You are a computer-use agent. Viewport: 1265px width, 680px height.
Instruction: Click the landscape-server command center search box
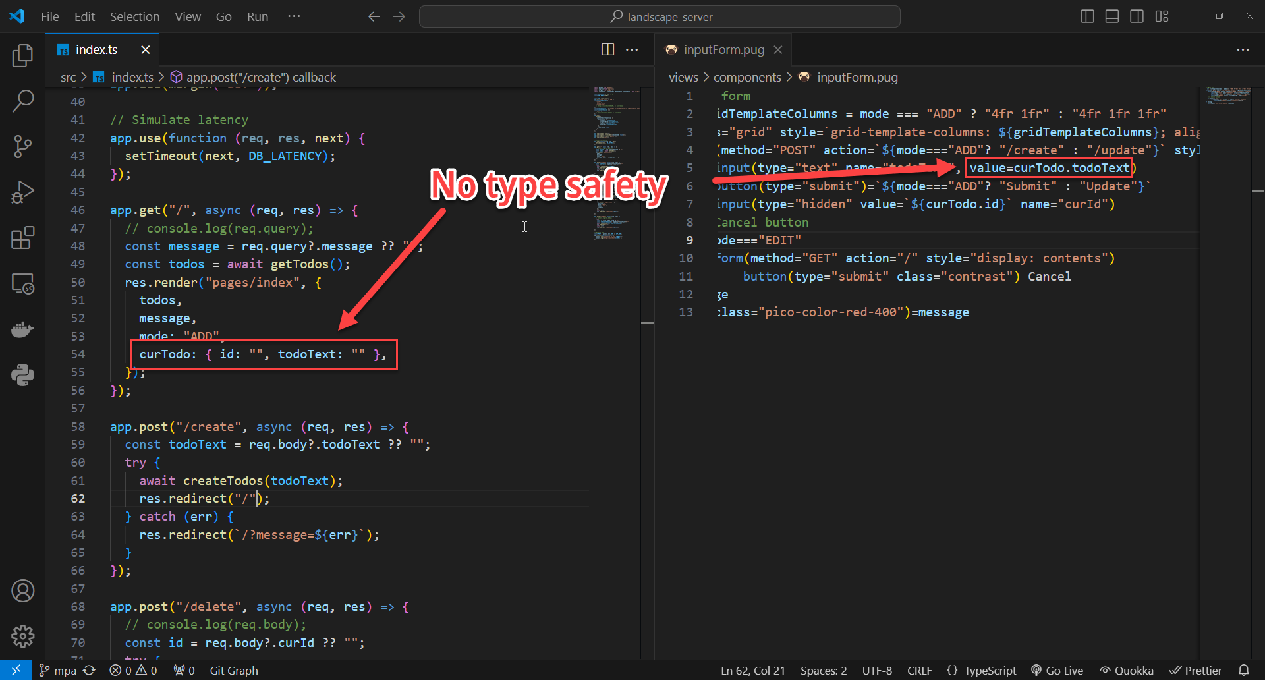(x=660, y=16)
